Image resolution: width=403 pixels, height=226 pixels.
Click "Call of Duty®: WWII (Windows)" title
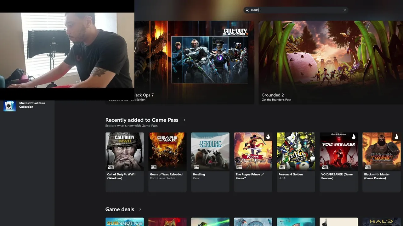coord(121,176)
